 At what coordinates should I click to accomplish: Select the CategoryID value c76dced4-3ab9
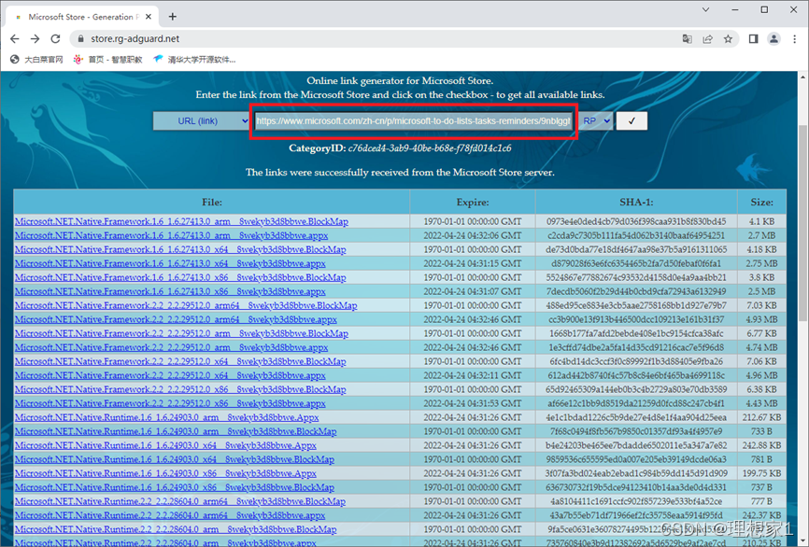(x=430, y=148)
